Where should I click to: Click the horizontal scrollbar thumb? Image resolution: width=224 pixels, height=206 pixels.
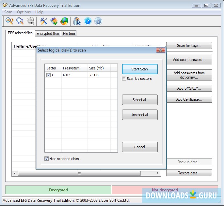click(x=79, y=173)
